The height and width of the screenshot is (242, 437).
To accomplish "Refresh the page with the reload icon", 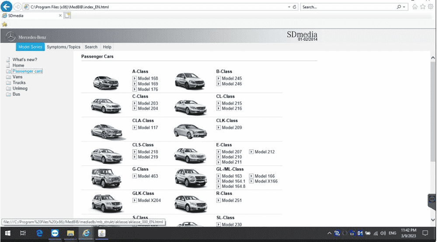I will point(294,7).
